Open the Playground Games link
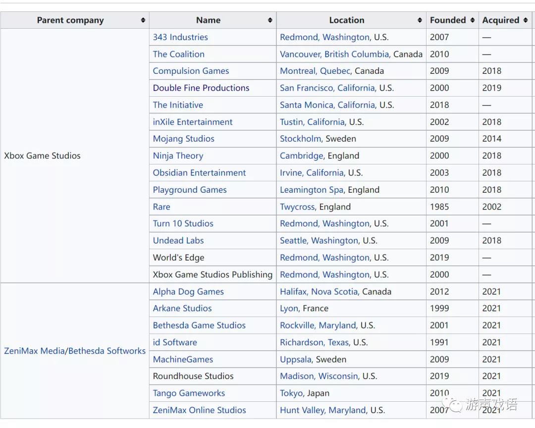535x428 pixels. point(190,190)
